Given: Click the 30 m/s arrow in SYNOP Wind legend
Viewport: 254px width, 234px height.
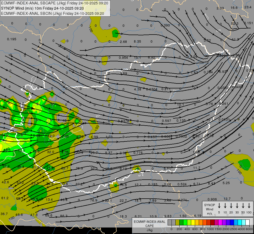Looking at the screenshot, I should pyautogui.click(x=237, y=206).
